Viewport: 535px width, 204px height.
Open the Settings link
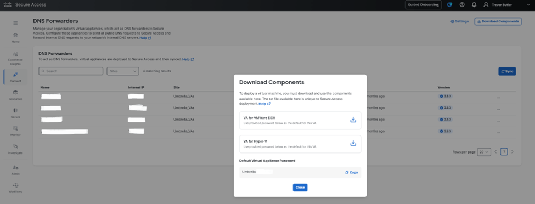coord(459,21)
